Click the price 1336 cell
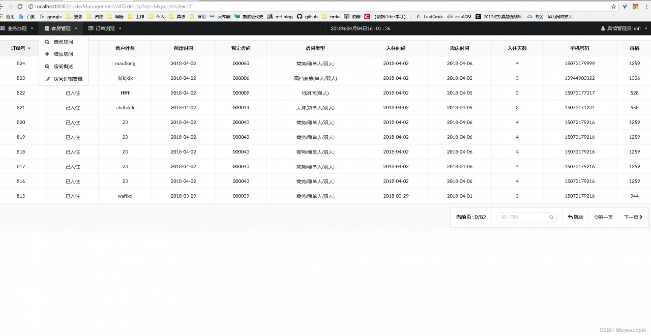 (x=634, y=78)
